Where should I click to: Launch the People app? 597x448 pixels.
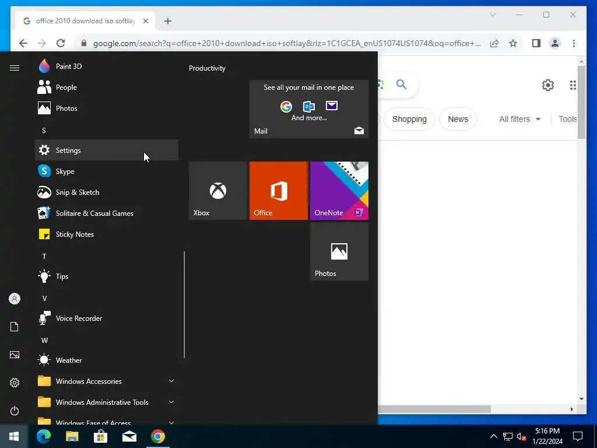pyautogui.click(x=107, y=87)
